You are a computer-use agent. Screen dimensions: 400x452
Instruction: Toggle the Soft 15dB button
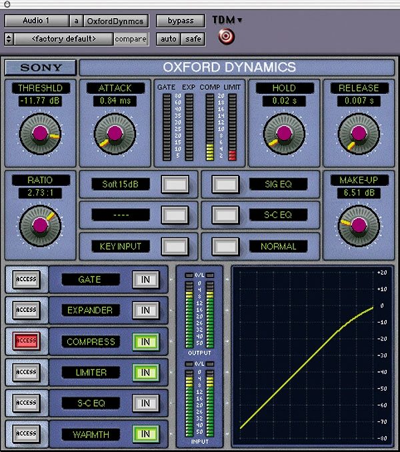click(x=175, y=184)
